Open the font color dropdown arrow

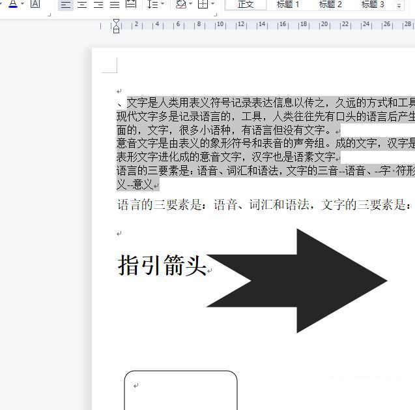[23, 4]
